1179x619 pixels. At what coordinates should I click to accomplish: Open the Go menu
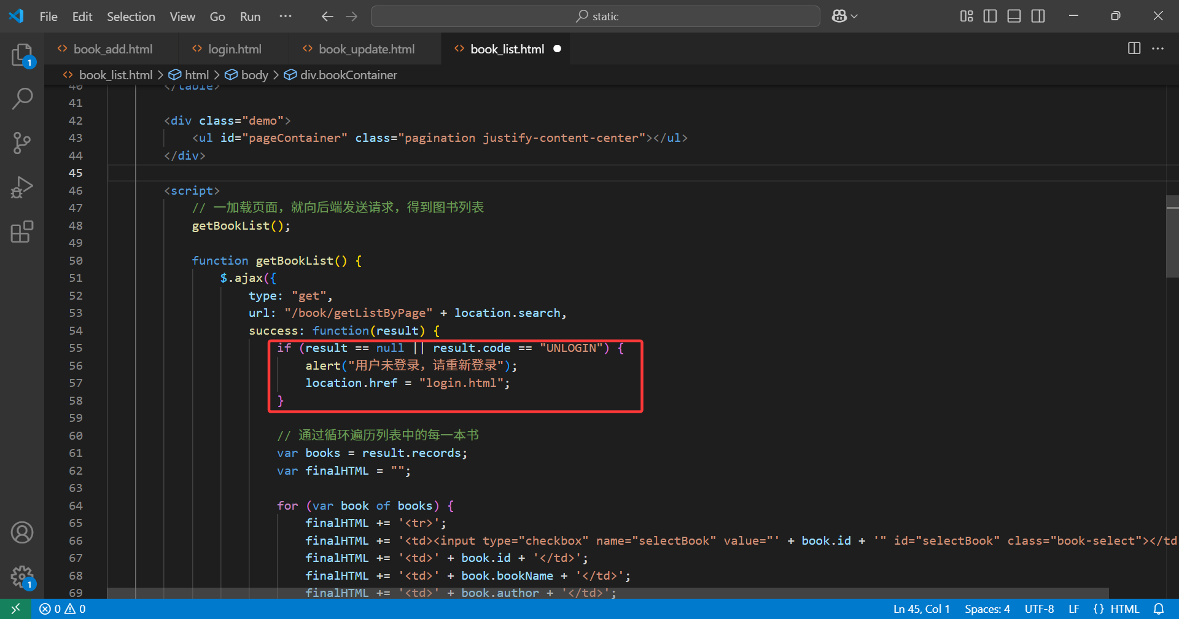[217, 17]
